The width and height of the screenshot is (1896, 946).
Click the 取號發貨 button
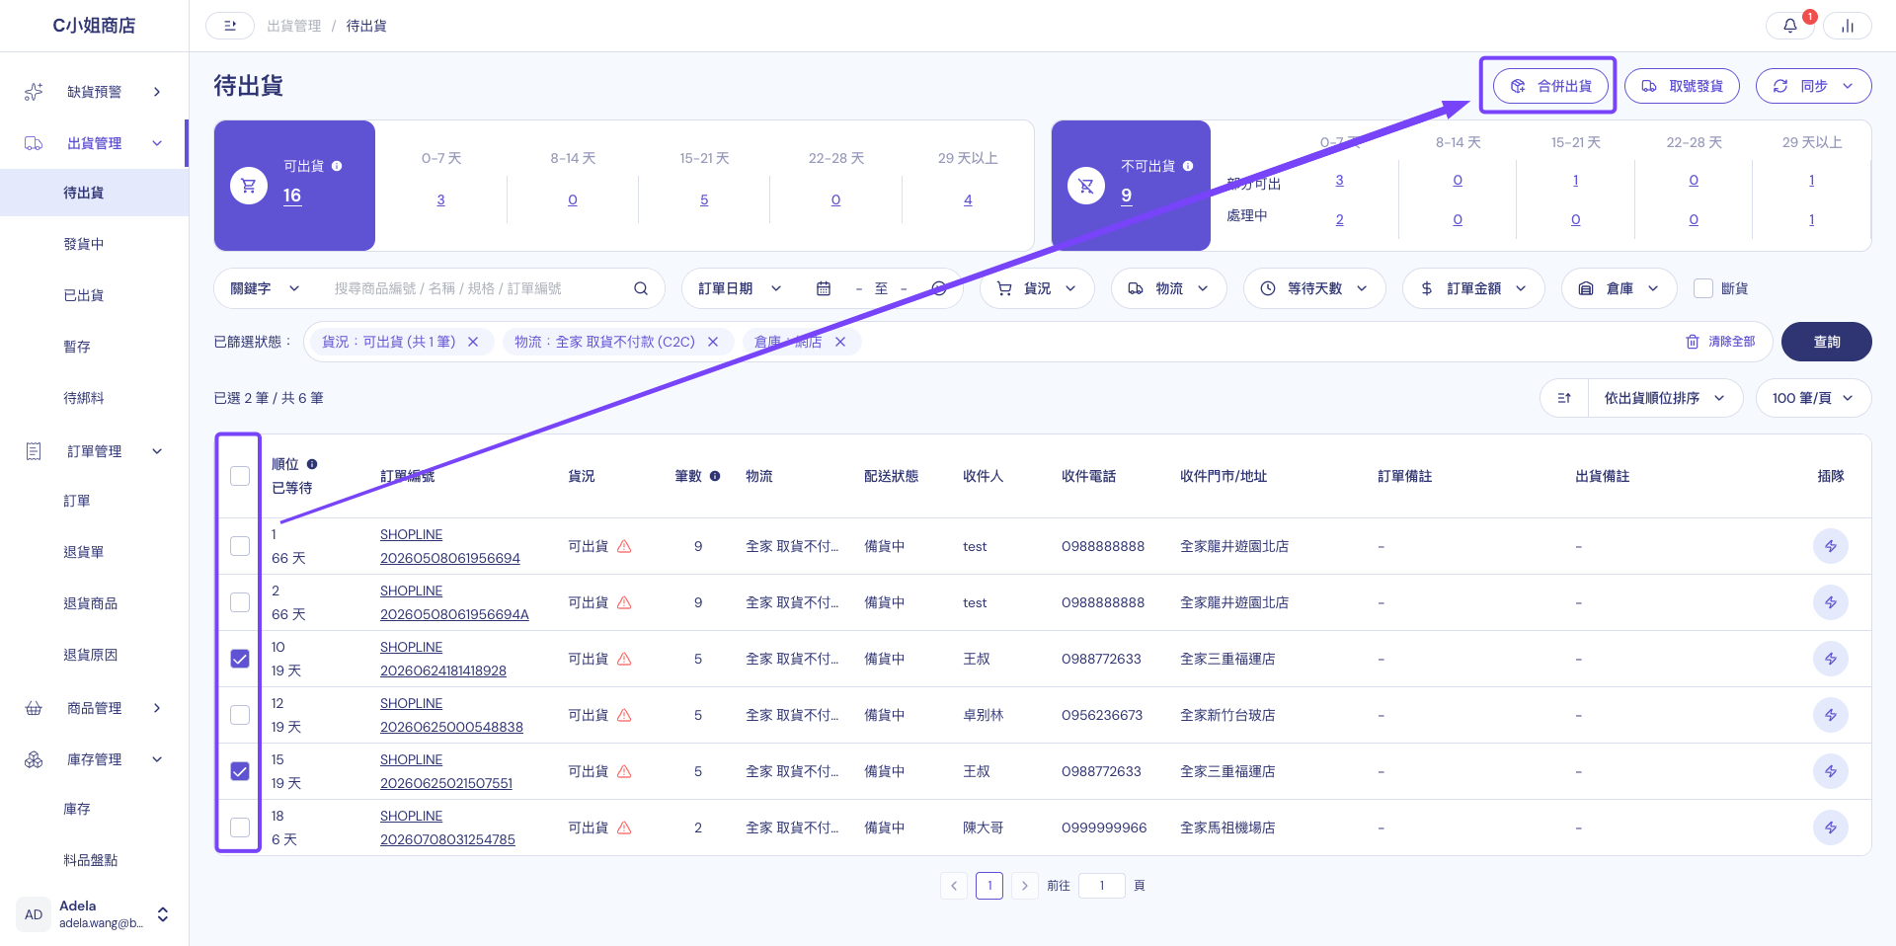click(x=1683, y=86)
